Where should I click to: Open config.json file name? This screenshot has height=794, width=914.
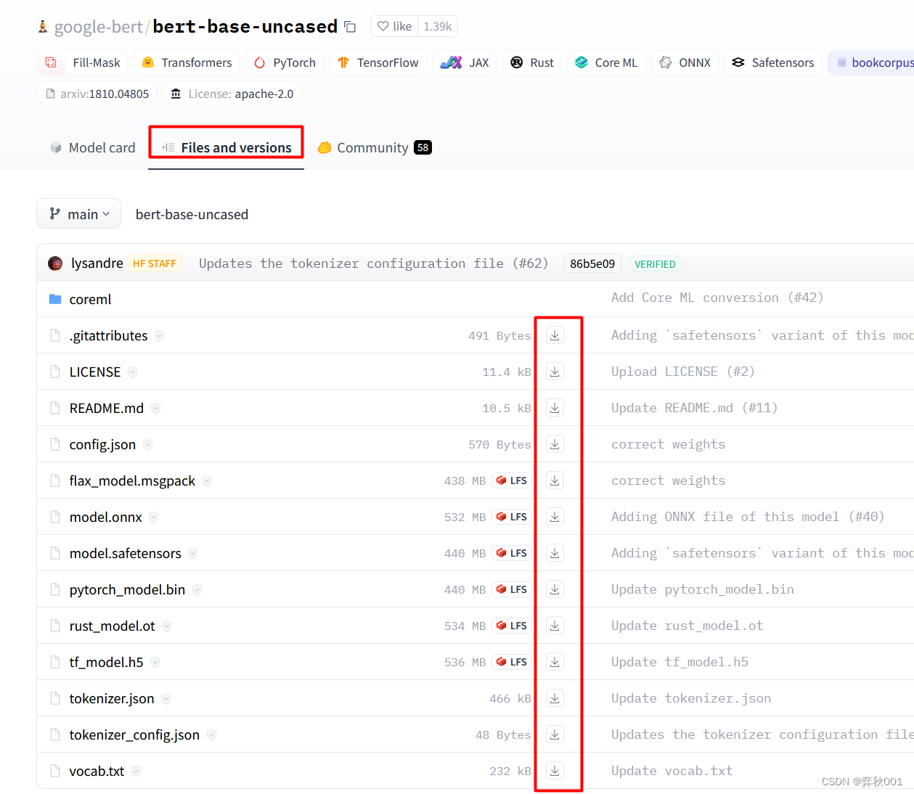tap(102, 444)
